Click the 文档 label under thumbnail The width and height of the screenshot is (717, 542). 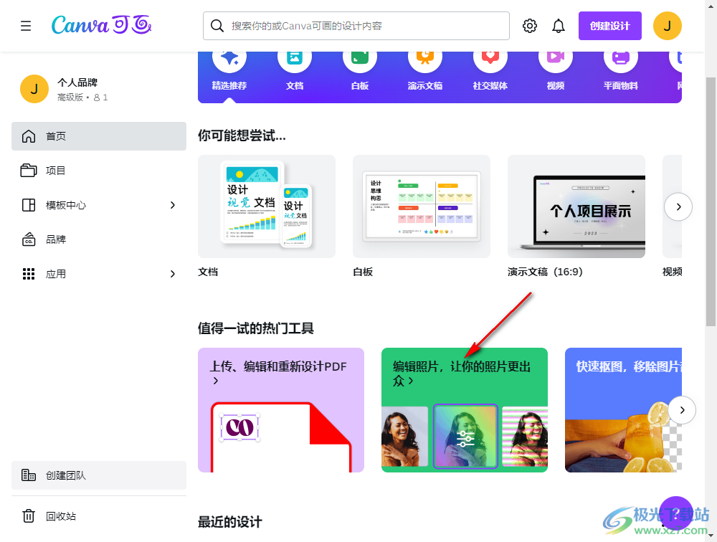click(x=208, y=272)
